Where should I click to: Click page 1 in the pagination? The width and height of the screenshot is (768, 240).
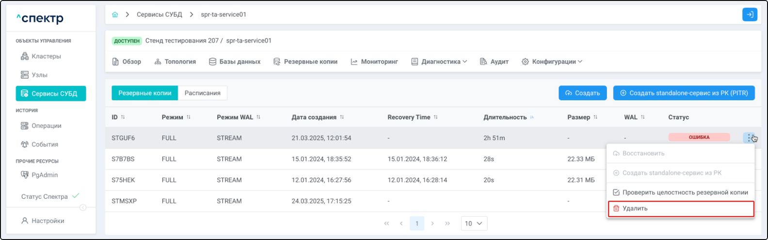tap(417, 224)
